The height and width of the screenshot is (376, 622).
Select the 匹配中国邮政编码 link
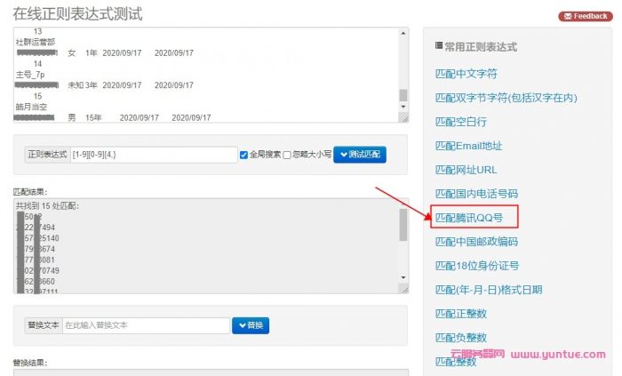(x=475, y=241)
